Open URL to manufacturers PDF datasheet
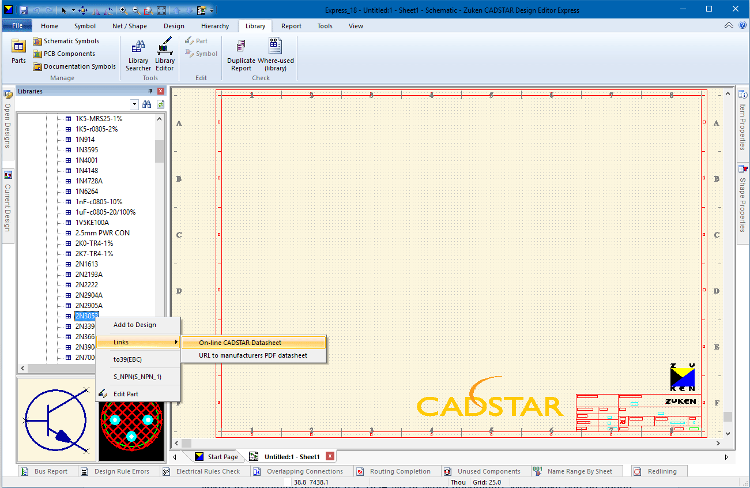The height and width of the screenshot is (488, 750). 254,355
